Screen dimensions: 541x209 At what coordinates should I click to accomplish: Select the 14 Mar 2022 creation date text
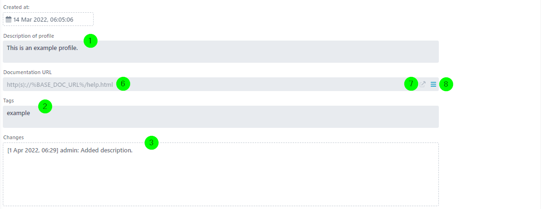(x=43, y=20)
